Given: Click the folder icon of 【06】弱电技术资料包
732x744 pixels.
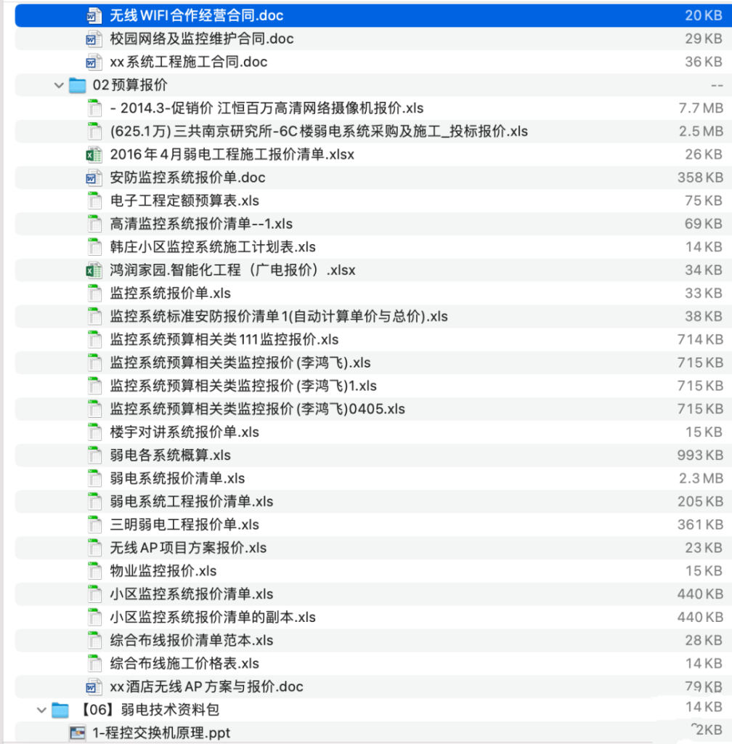Looking at the screenshot, I should pos(61,710).
